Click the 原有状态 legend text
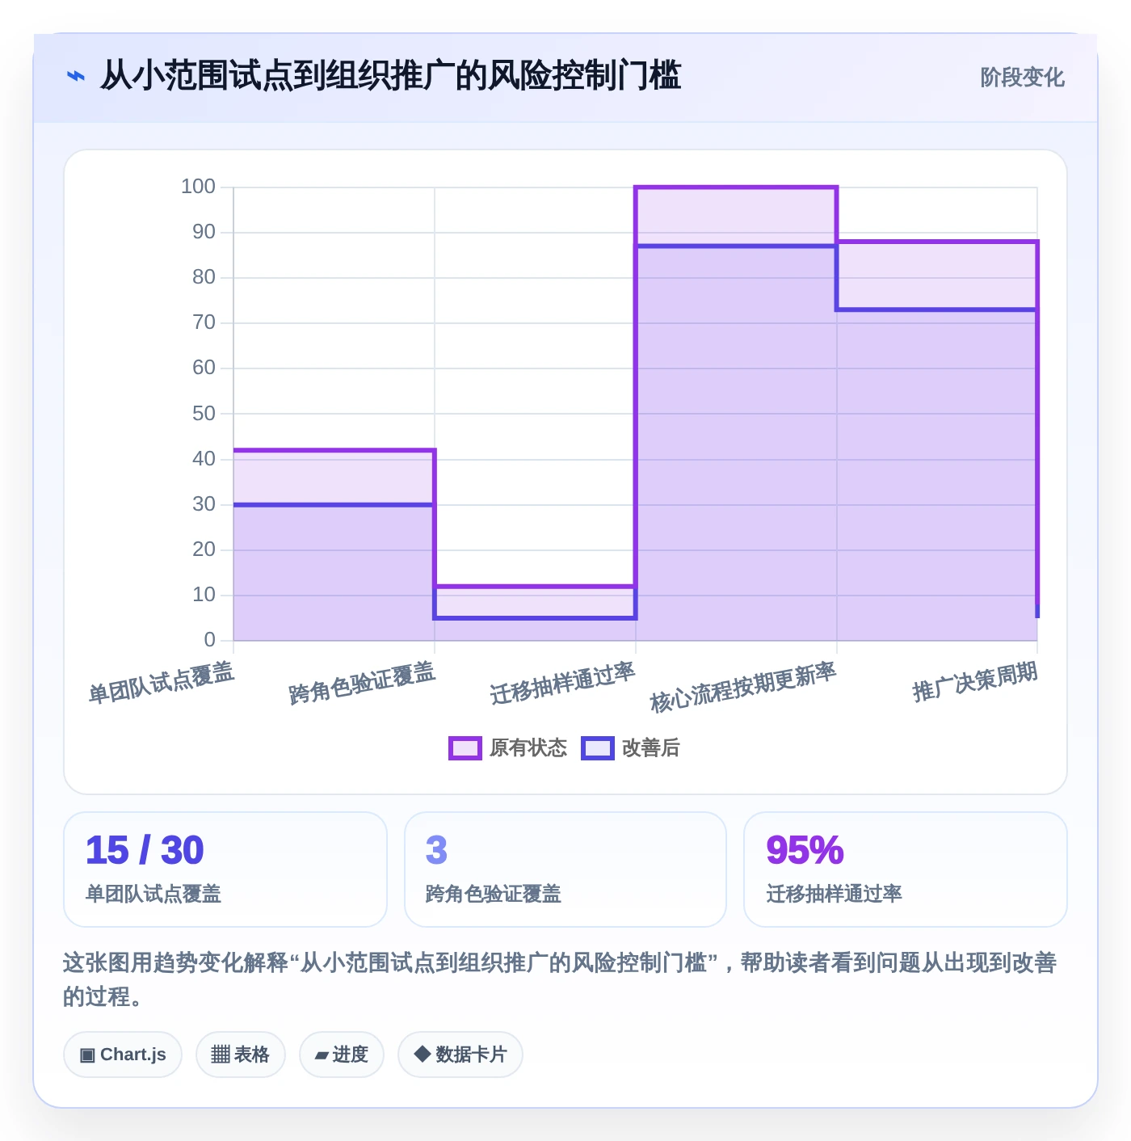This screenshot has width=1131, height=1141. [x=528, y=748]
